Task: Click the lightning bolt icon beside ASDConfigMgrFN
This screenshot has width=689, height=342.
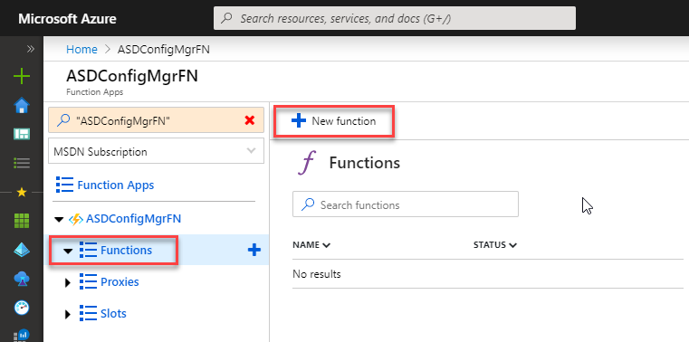Action: click(x=75, y=219)
